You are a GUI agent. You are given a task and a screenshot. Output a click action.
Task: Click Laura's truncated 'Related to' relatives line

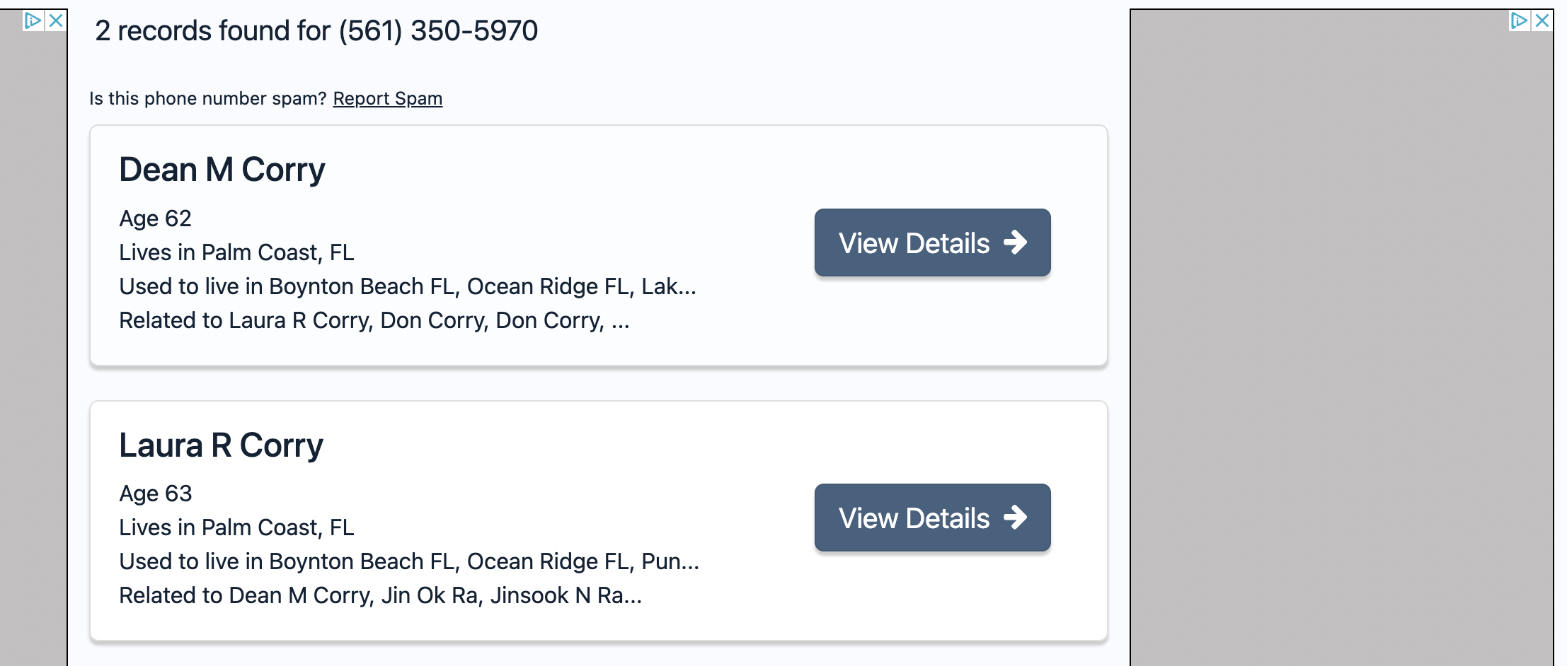click(381, 595)
